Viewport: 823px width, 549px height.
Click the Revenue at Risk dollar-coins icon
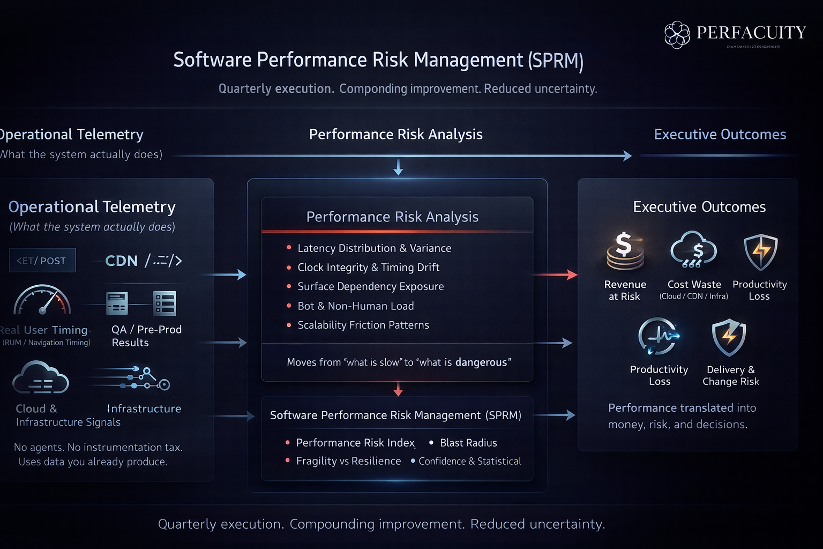point(625,252)
